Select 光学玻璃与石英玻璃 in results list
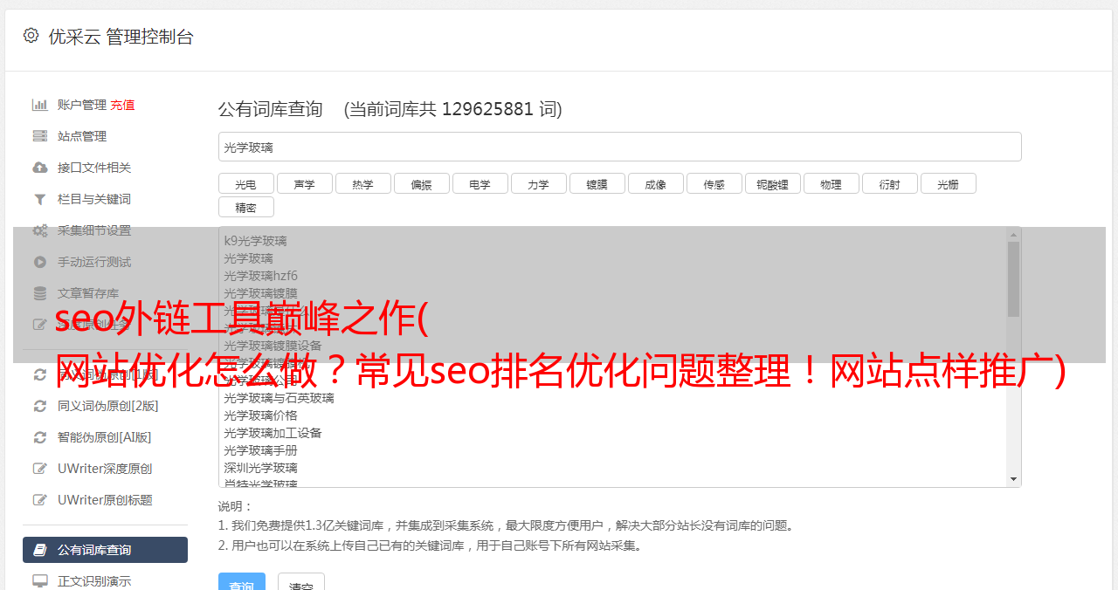Viewport: 1118px width, 590px height. tap(279, 398)
